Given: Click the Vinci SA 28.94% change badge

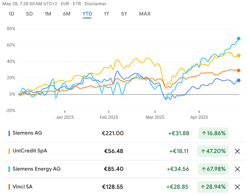Looking at the screenshot, I should (x=213, y=187).
